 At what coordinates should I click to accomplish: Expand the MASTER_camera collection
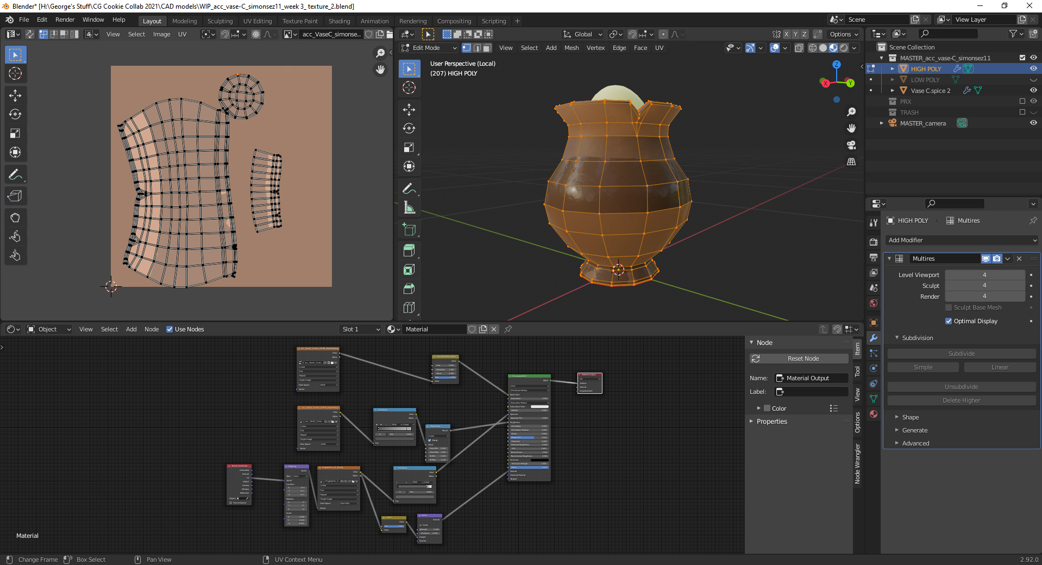881,123
